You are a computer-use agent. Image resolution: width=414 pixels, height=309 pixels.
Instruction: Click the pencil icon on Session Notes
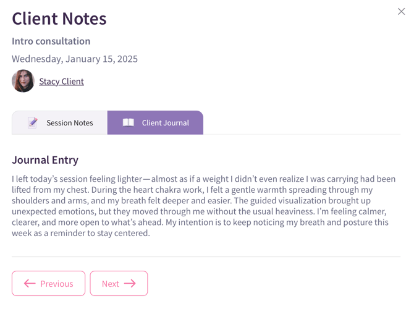click(x=33, y=122)
